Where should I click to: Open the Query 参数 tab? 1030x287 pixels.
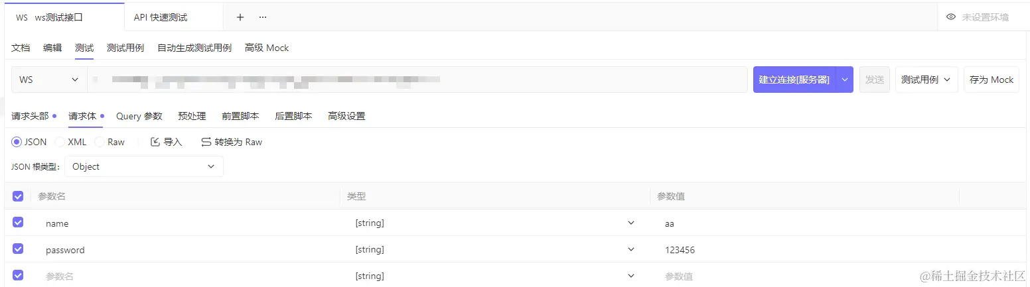pyautogui.click(x=139, y=116)
